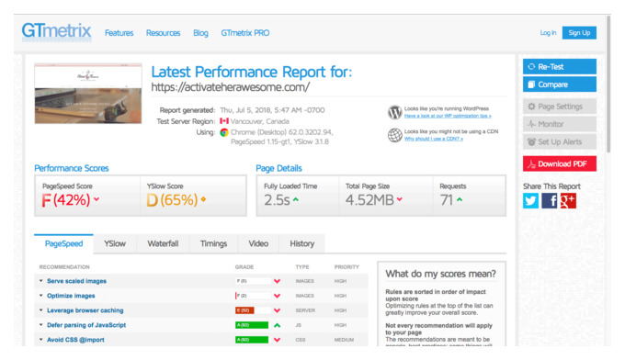The height and width of the screenshot is (360, 625).
Task: Switch to the PageSpeed tab
Action: click(63, 243)
